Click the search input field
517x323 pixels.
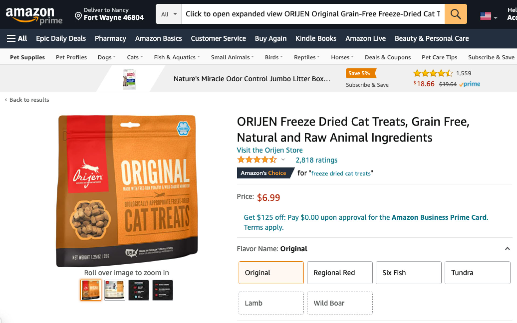point(312,14)
